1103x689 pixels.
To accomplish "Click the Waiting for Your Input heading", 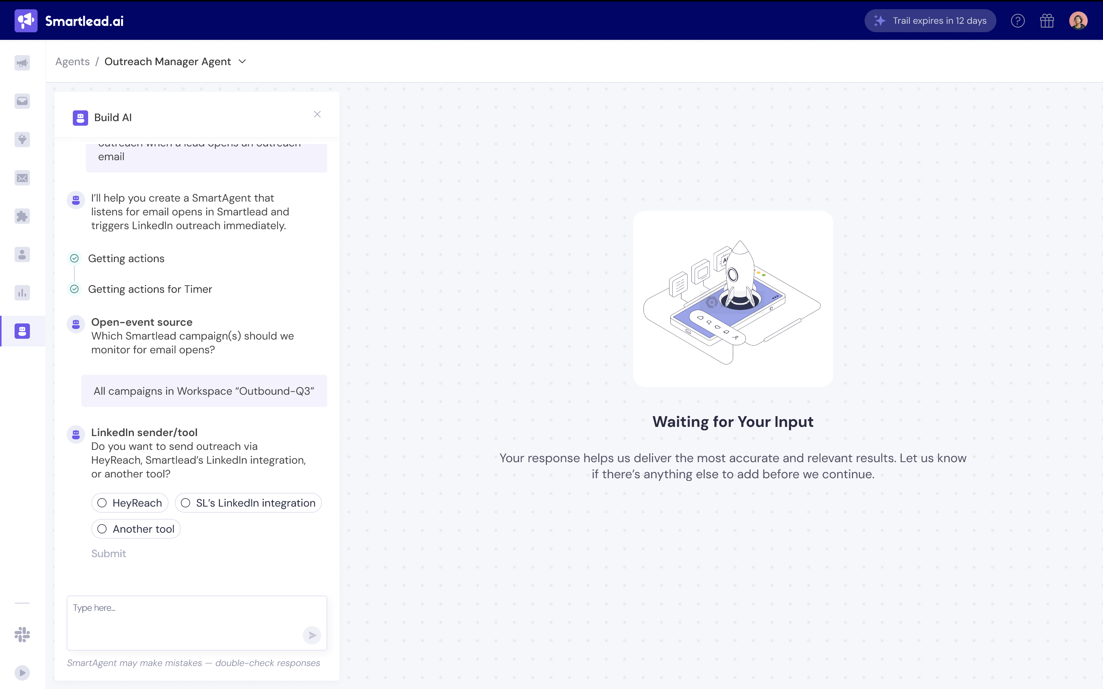I will (x=733, y=422).
